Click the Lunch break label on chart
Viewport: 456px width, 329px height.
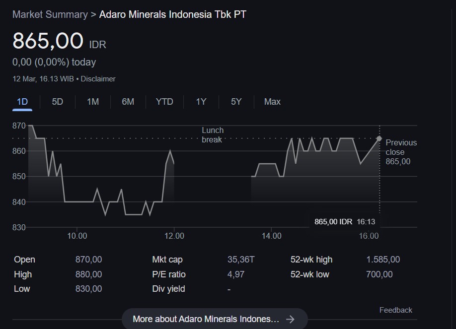[x=213, y=135]
